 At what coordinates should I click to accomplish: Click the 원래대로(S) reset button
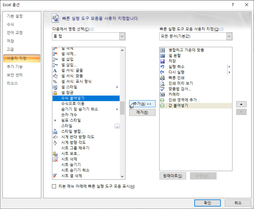173,176
